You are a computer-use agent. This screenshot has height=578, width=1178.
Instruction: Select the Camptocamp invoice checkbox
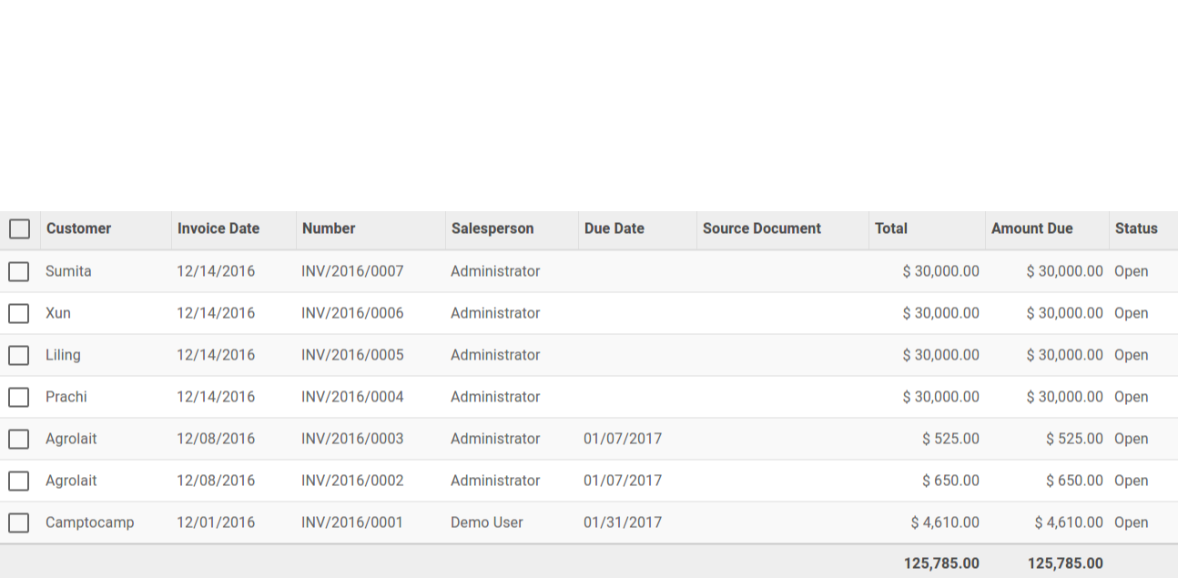[19, 522]
